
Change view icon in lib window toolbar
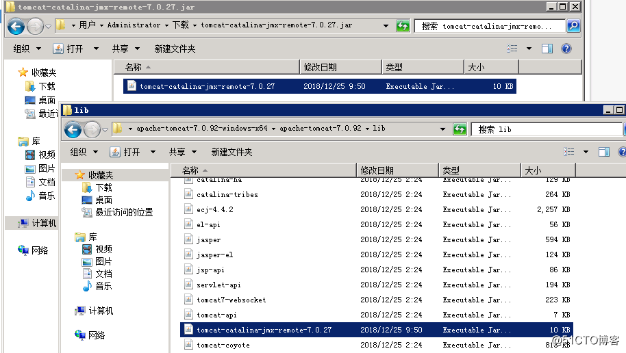point(569,152)
